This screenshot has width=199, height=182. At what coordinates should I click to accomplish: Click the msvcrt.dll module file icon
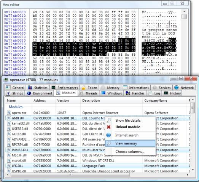[x=9, y=160]
